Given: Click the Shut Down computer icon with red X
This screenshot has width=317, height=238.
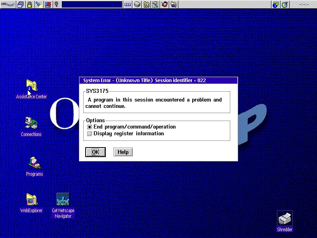Looking at the screenshot, I should tap(48, 4).
